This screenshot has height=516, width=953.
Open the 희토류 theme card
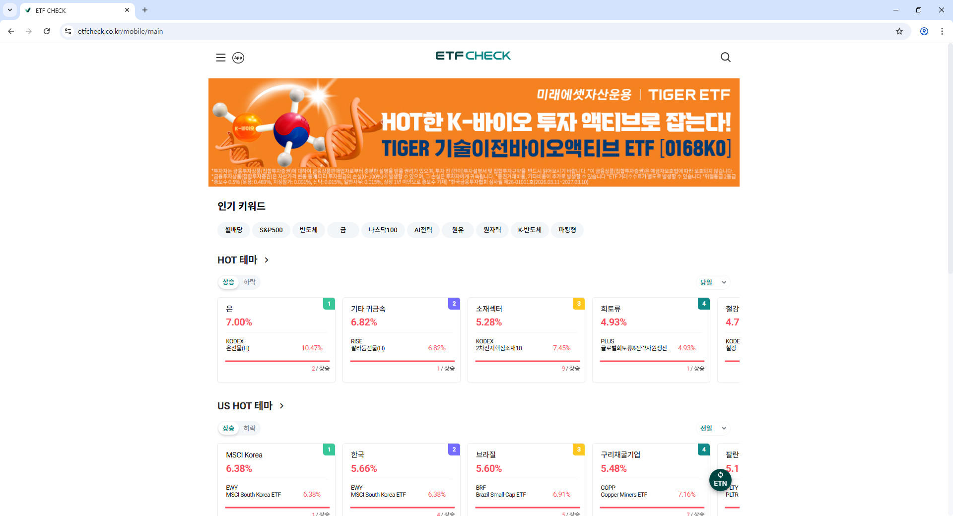[x=651, y=340]
